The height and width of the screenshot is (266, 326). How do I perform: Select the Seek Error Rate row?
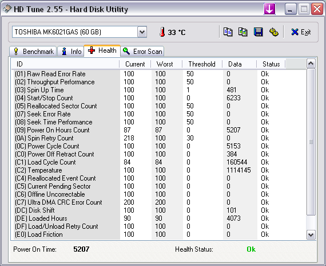click(x=159, y=114)
